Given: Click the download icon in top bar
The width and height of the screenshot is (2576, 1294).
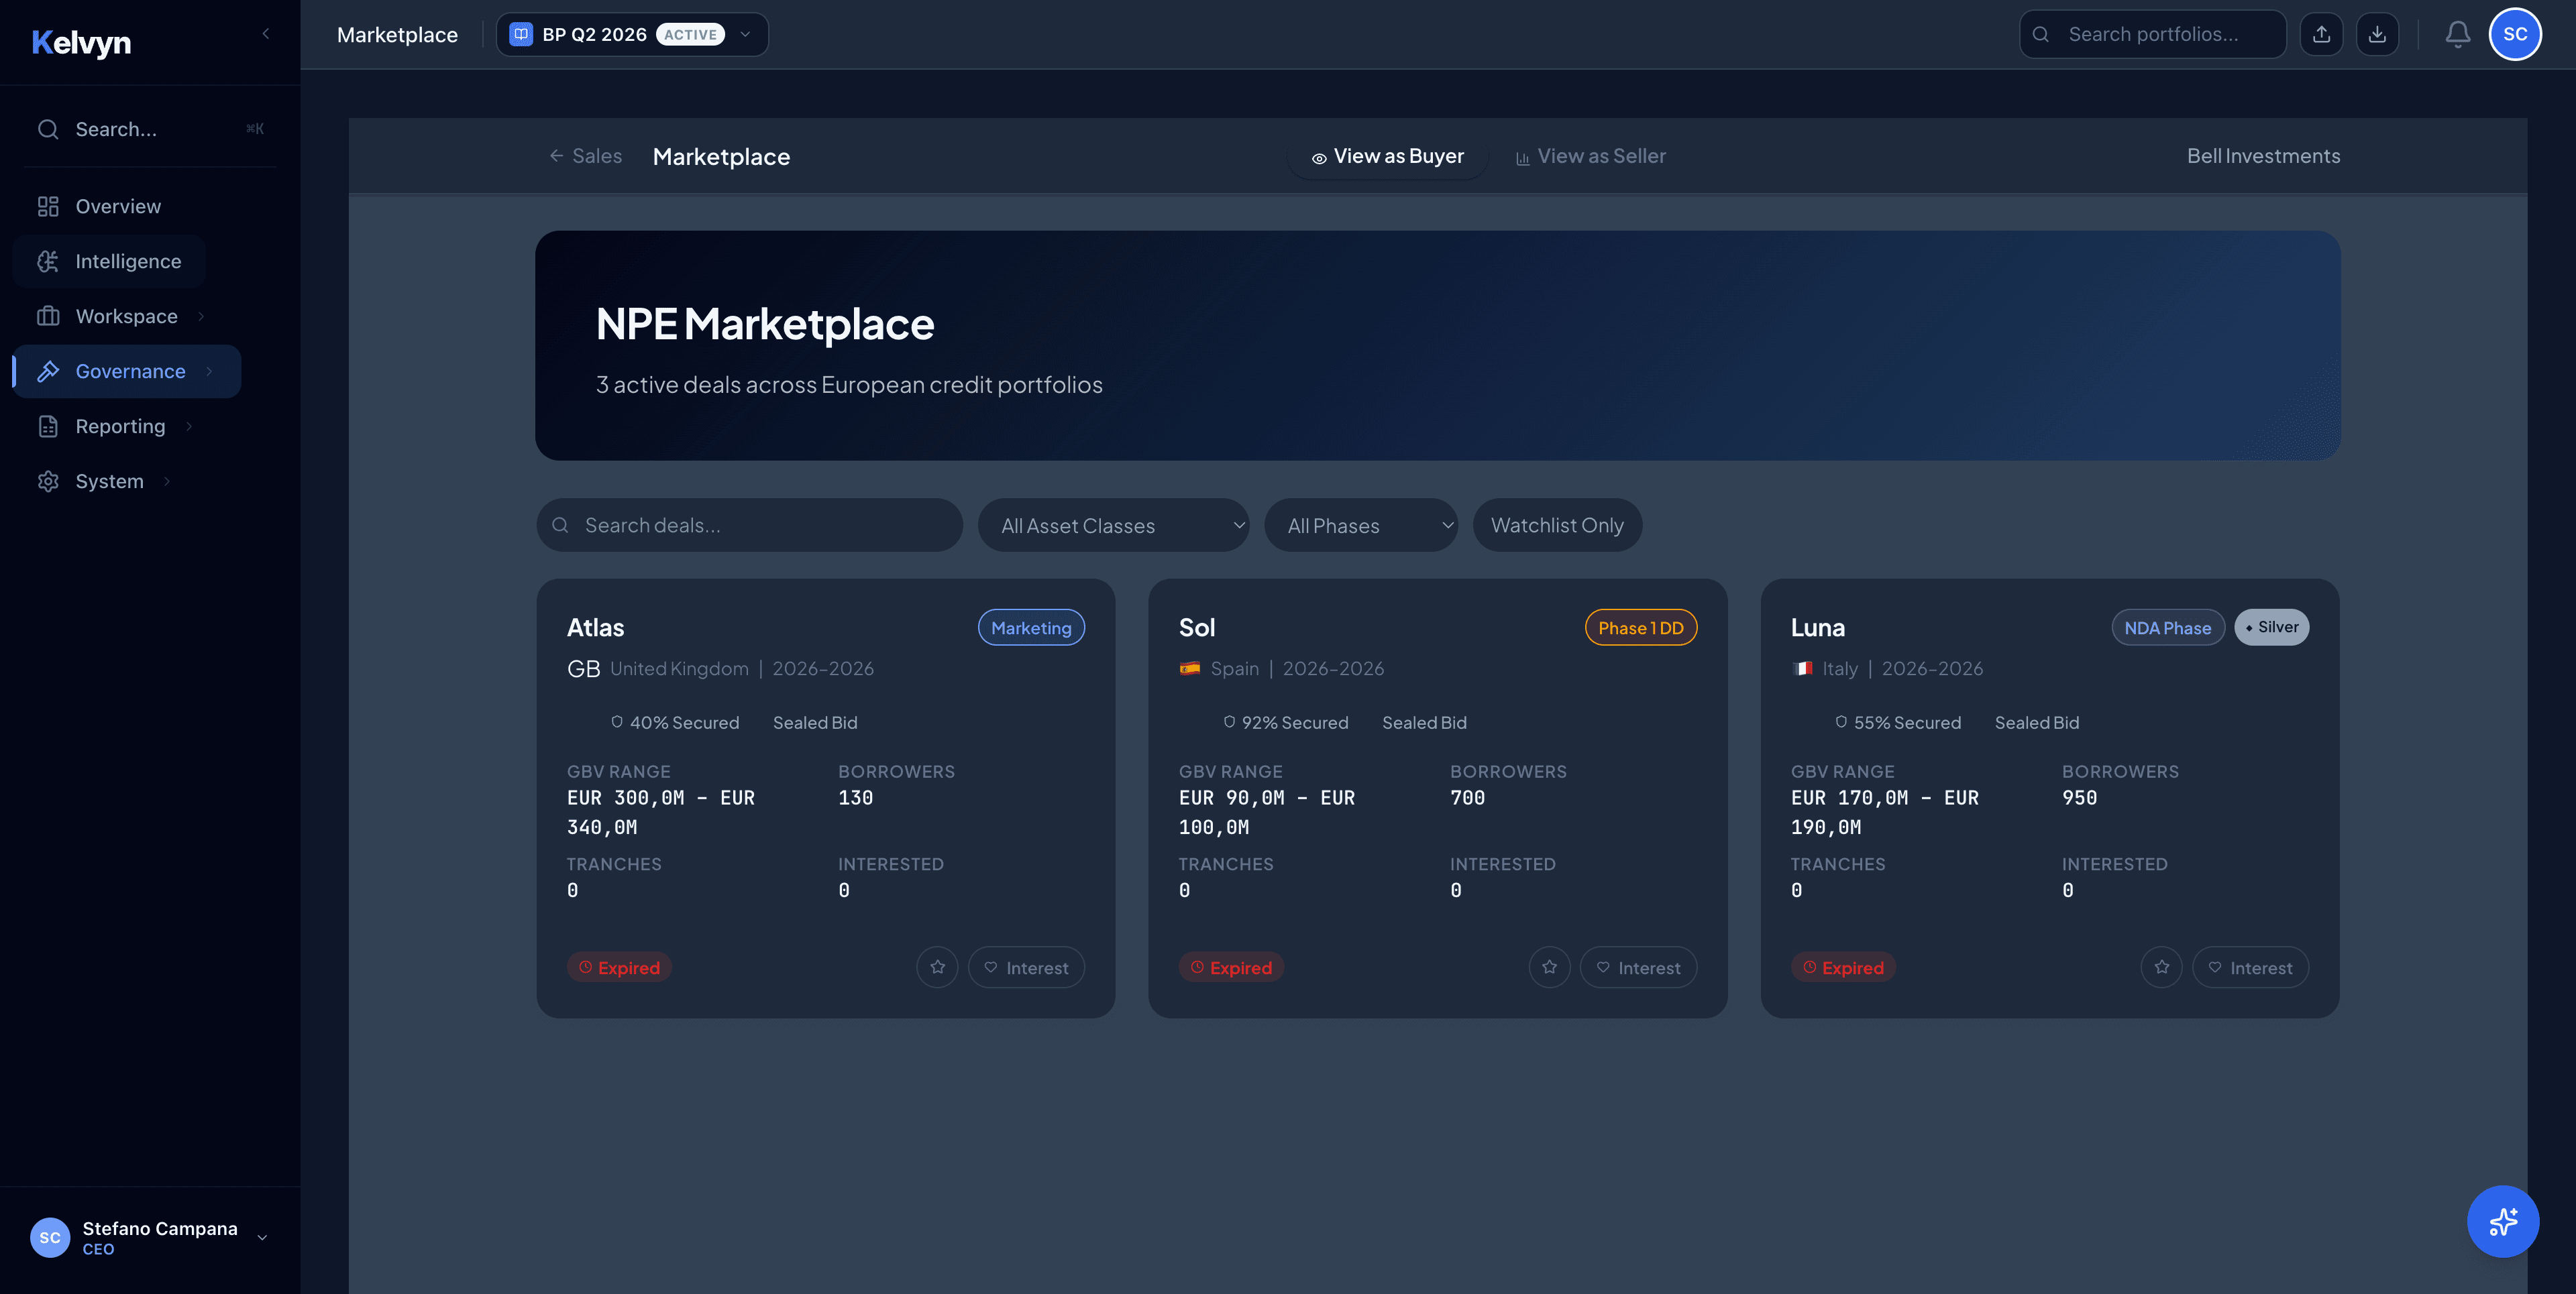Looking at the screenshot, I should (x=2377, y=34).
